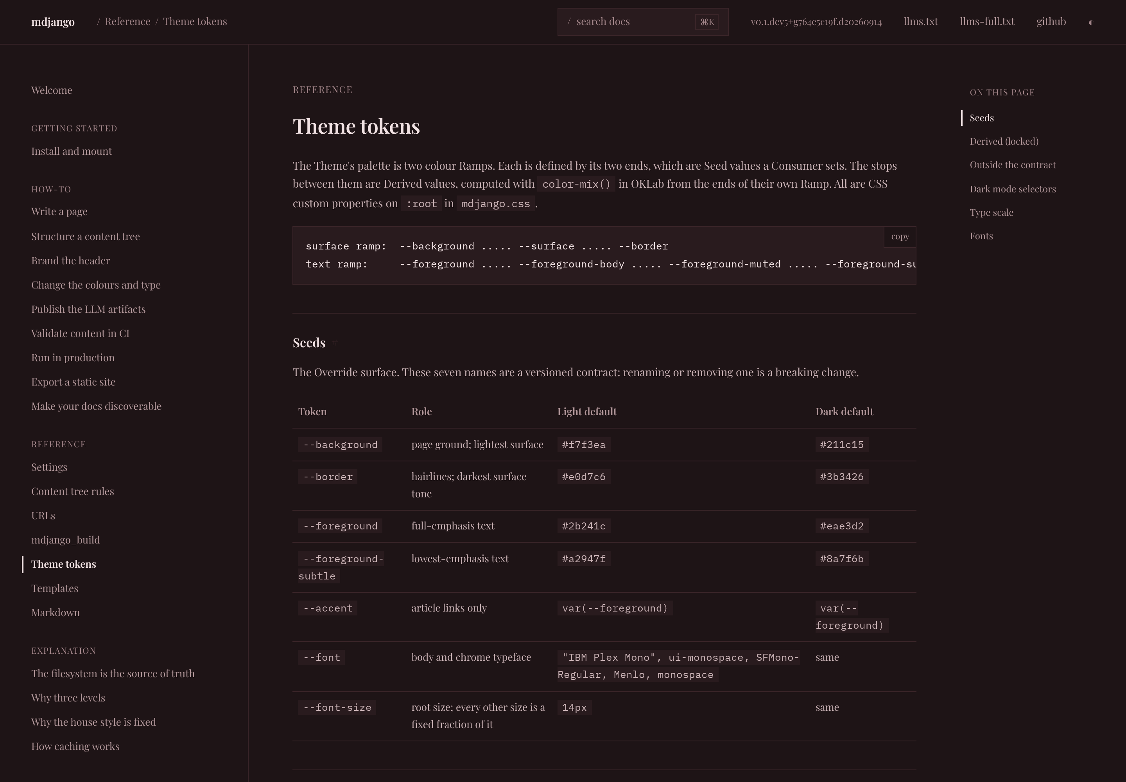Click the # anchor beside the Seeds heading

tap(335, 343)
